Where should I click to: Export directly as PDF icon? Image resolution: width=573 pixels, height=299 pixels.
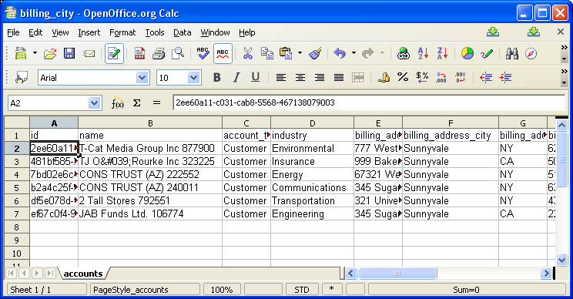tap(139, 54)
